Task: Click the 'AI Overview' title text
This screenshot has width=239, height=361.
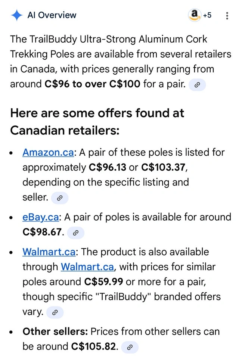Action: (x=52, y=15)
